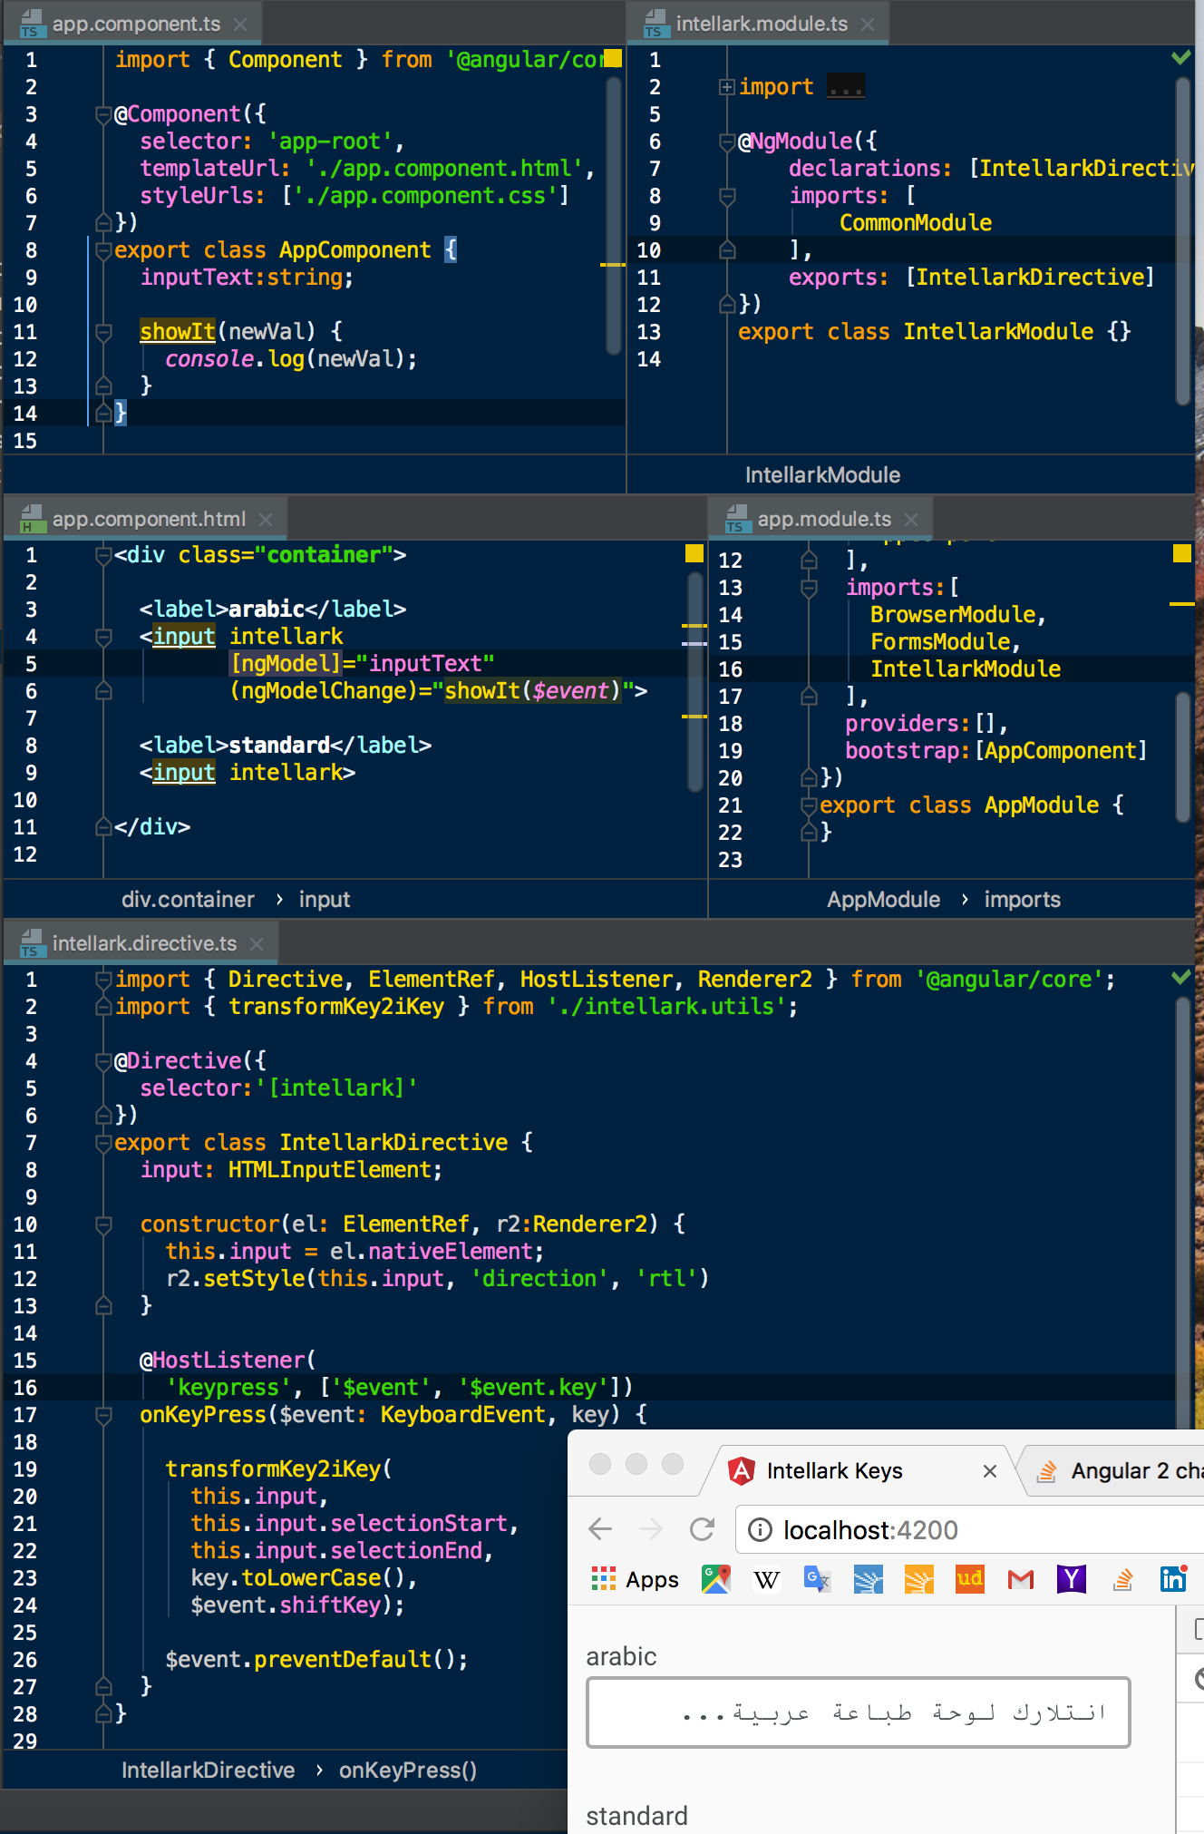Click the green checkmark in intellark.directive.ts editor

1180,978
